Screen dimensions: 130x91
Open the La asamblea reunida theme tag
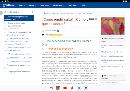pyautogui.click(x=56, y=35)
